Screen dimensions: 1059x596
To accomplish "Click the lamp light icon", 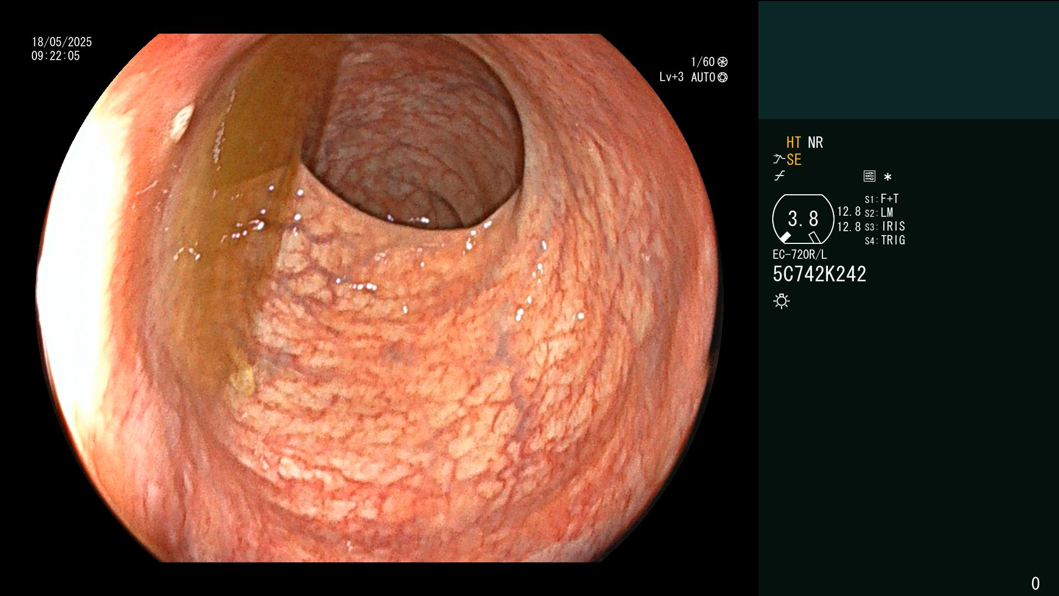I will tap(782, 301).
